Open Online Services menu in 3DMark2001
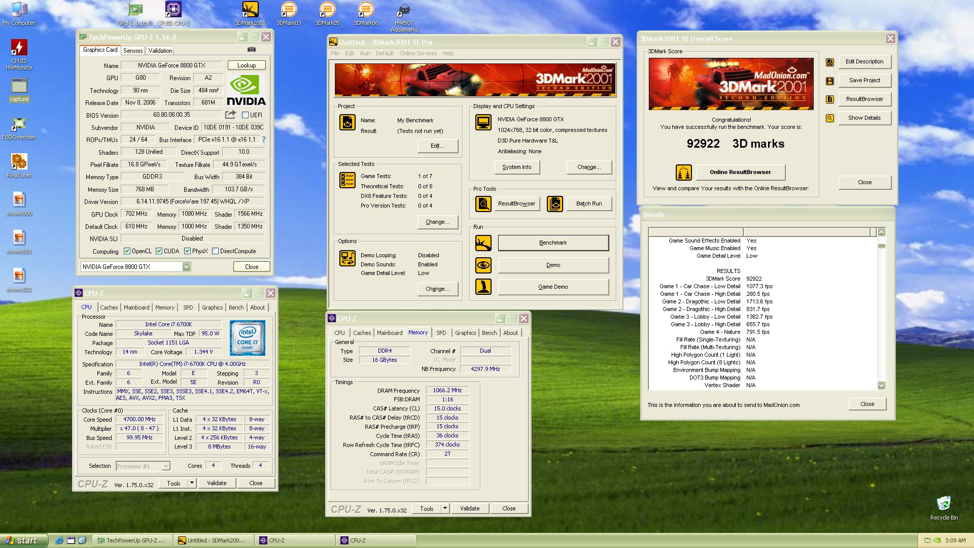Screen dimensions: 974x548 pos(418,53)
